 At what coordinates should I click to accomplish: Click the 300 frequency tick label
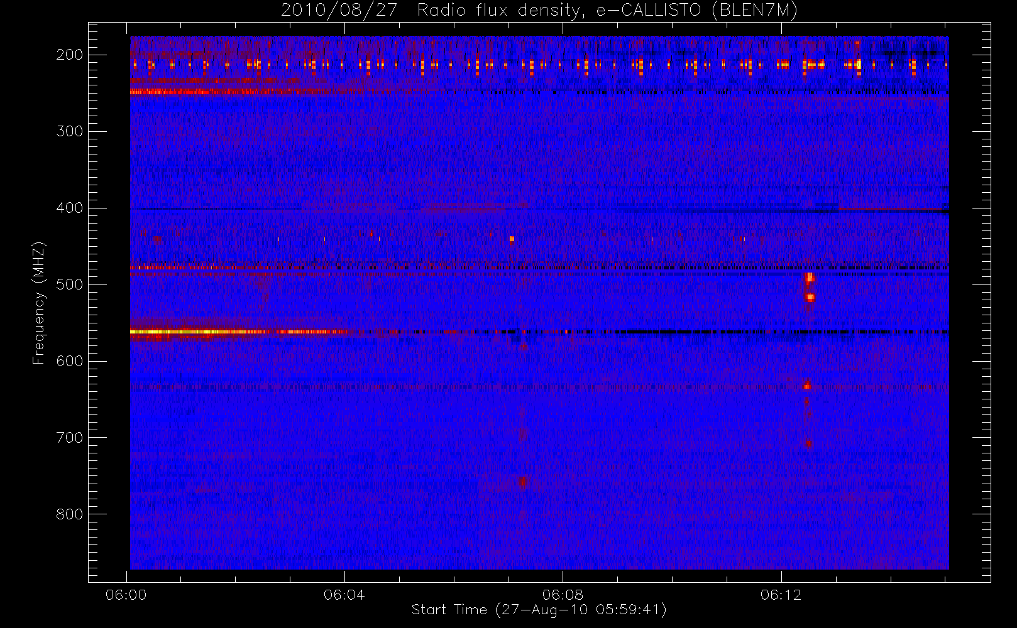(x=69, y=131)
